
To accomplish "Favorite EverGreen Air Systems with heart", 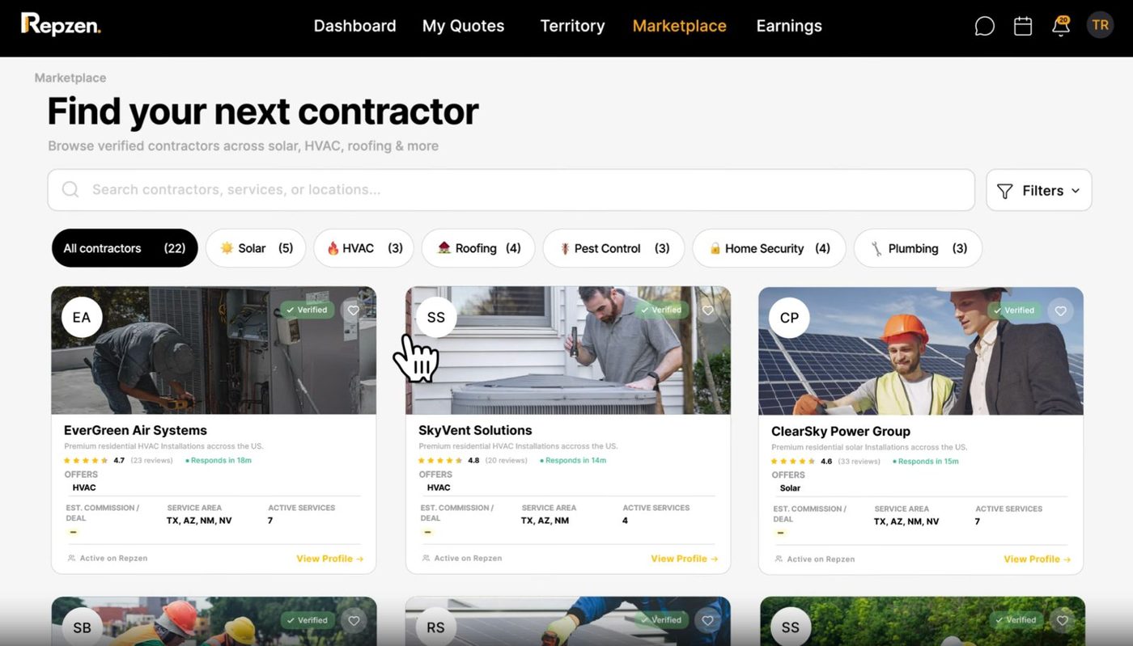I will click(x=353, y=310).
